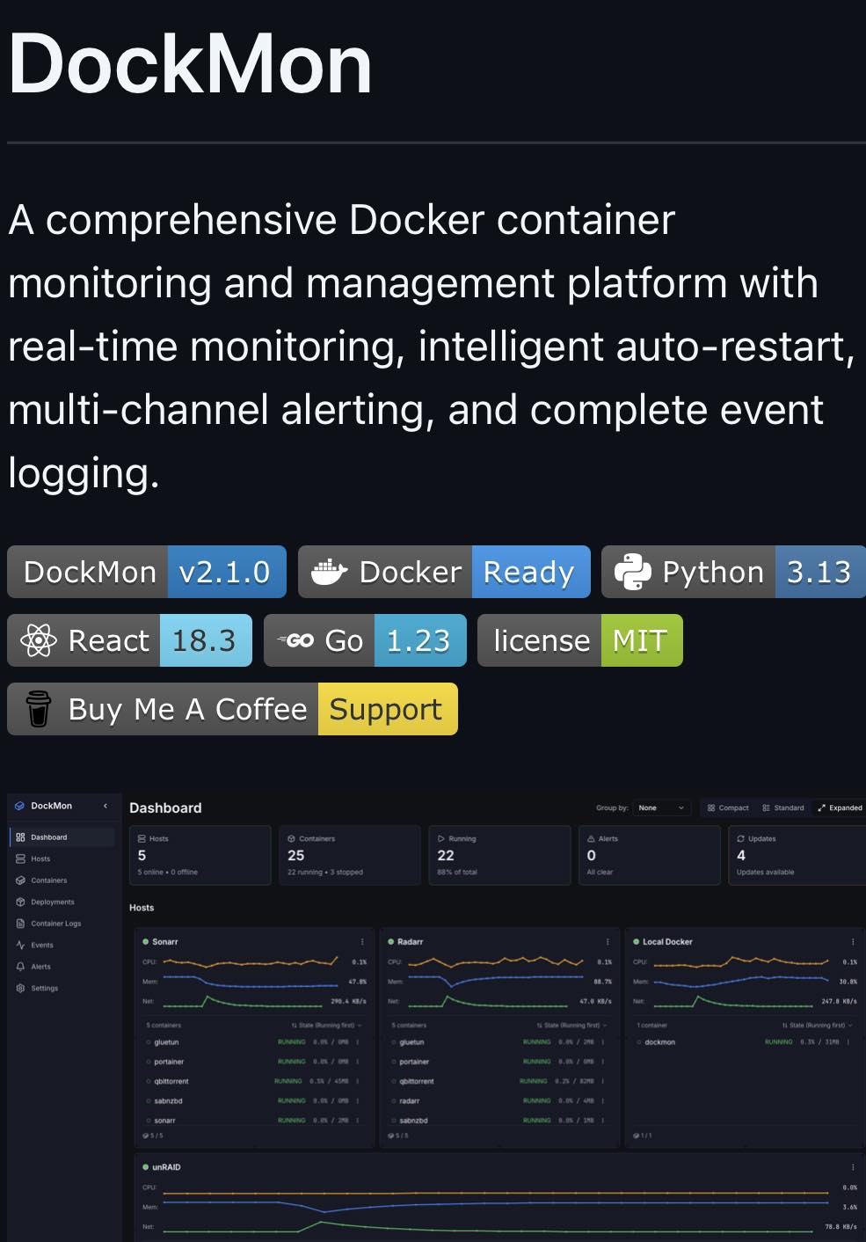Switch to Compact view mode
Viewport: 866px width, 1242px height.
[728, 807]
